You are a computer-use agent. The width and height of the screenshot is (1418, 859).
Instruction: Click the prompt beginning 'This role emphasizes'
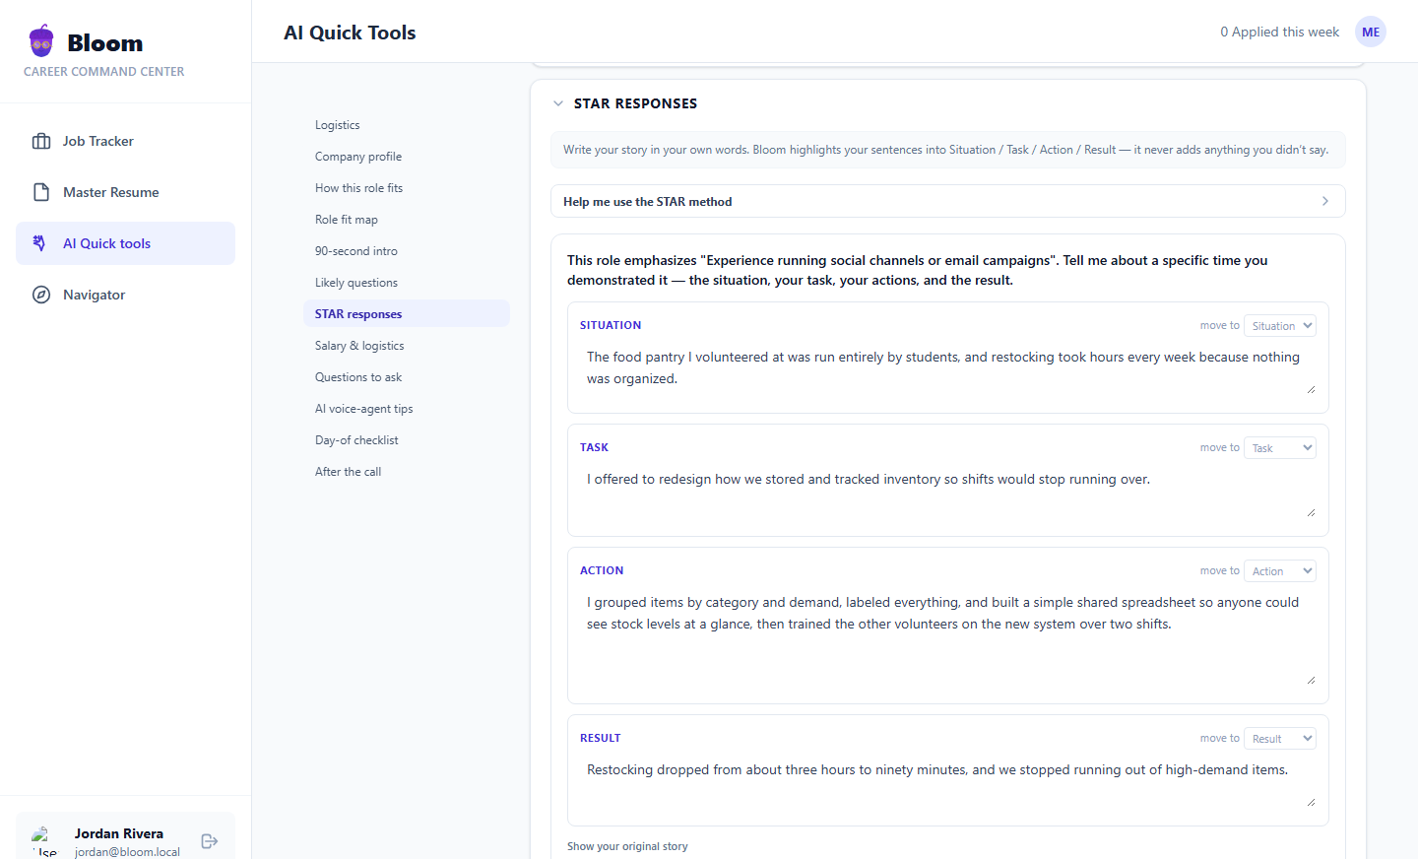(x=918, y=270)
